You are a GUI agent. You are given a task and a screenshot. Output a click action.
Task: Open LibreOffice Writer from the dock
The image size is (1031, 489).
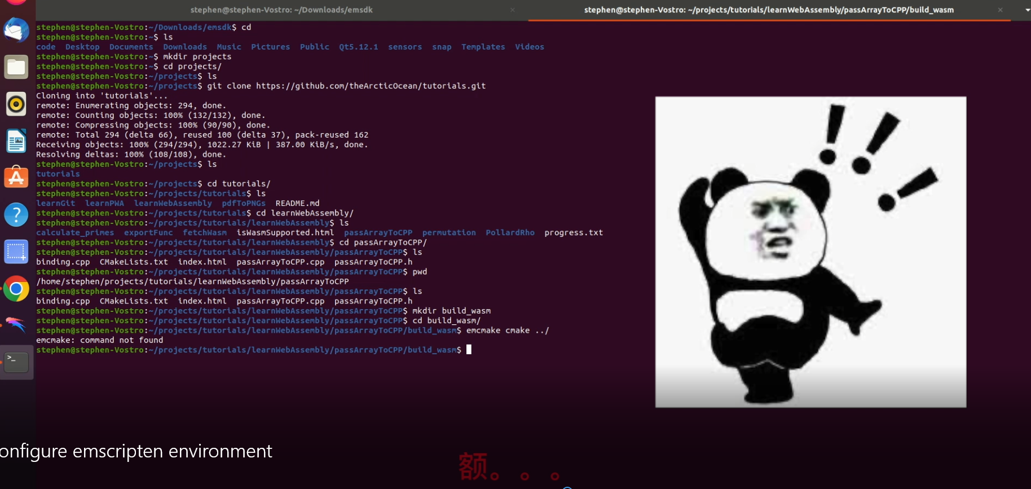[16, 141]
